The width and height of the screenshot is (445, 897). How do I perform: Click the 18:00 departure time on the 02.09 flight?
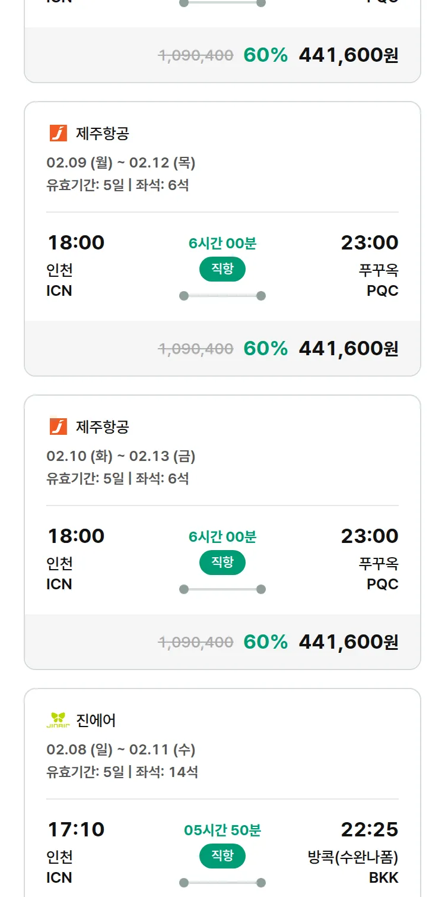[76, 242]
